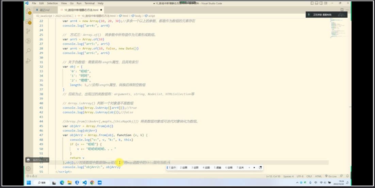Click the VS Code logo in title bar

point(27,3)
